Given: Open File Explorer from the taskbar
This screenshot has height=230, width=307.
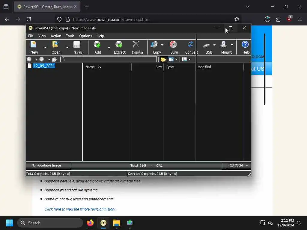Looking at the screenshot, I should (117, 223).
